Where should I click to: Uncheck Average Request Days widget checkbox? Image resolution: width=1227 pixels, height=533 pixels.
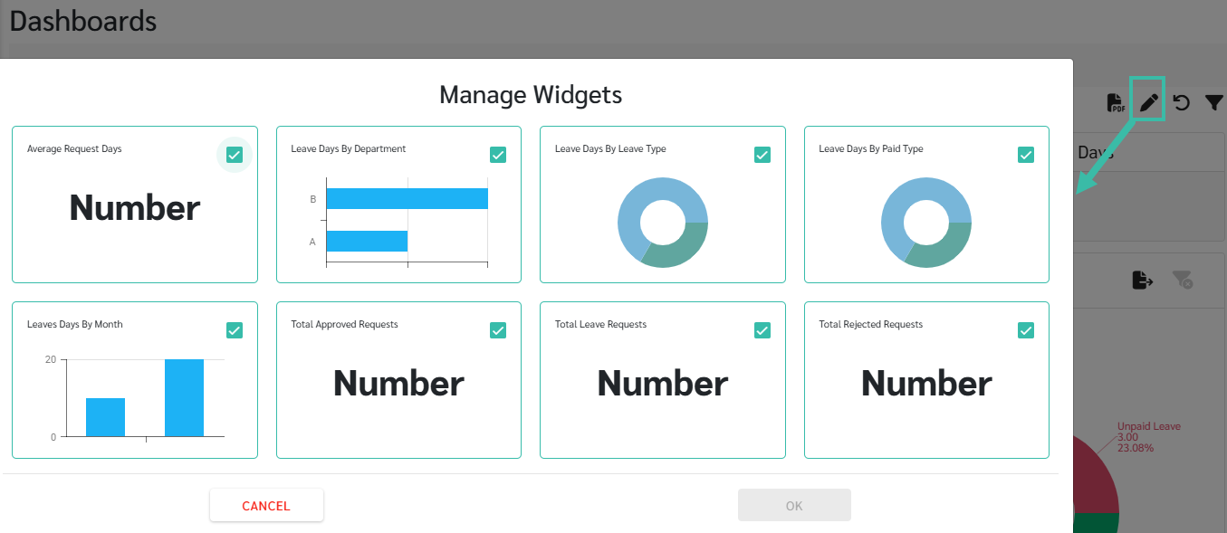point(235,155)
